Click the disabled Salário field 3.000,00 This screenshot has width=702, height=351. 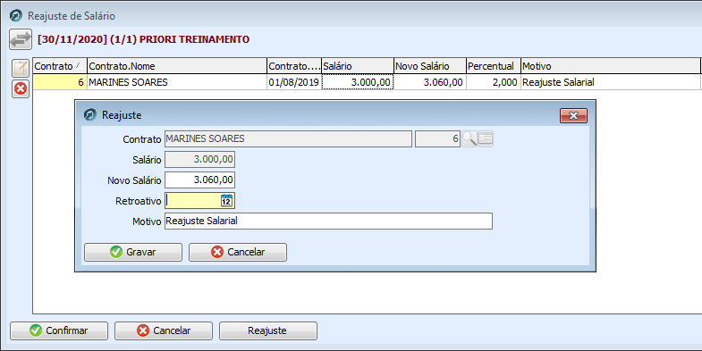click(199, 160)
